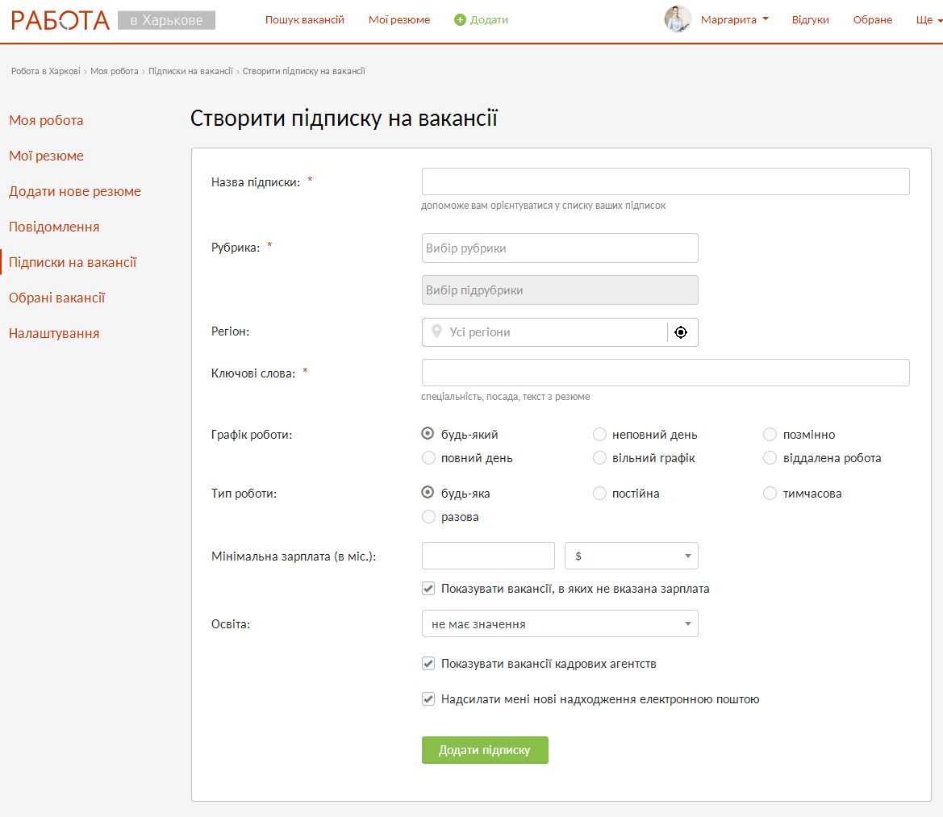Open the Вибір рубрики category selector
The height and width of the screenshot is (817, 943).
click(560, 248)
